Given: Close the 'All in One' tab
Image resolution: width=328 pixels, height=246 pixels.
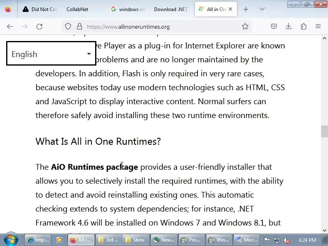Looking at the screenshot, I should click(x=230, y=9).
